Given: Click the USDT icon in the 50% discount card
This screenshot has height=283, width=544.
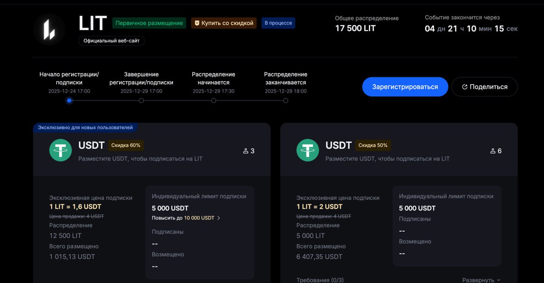Looking at the screenshot, I should coord(308,150).
